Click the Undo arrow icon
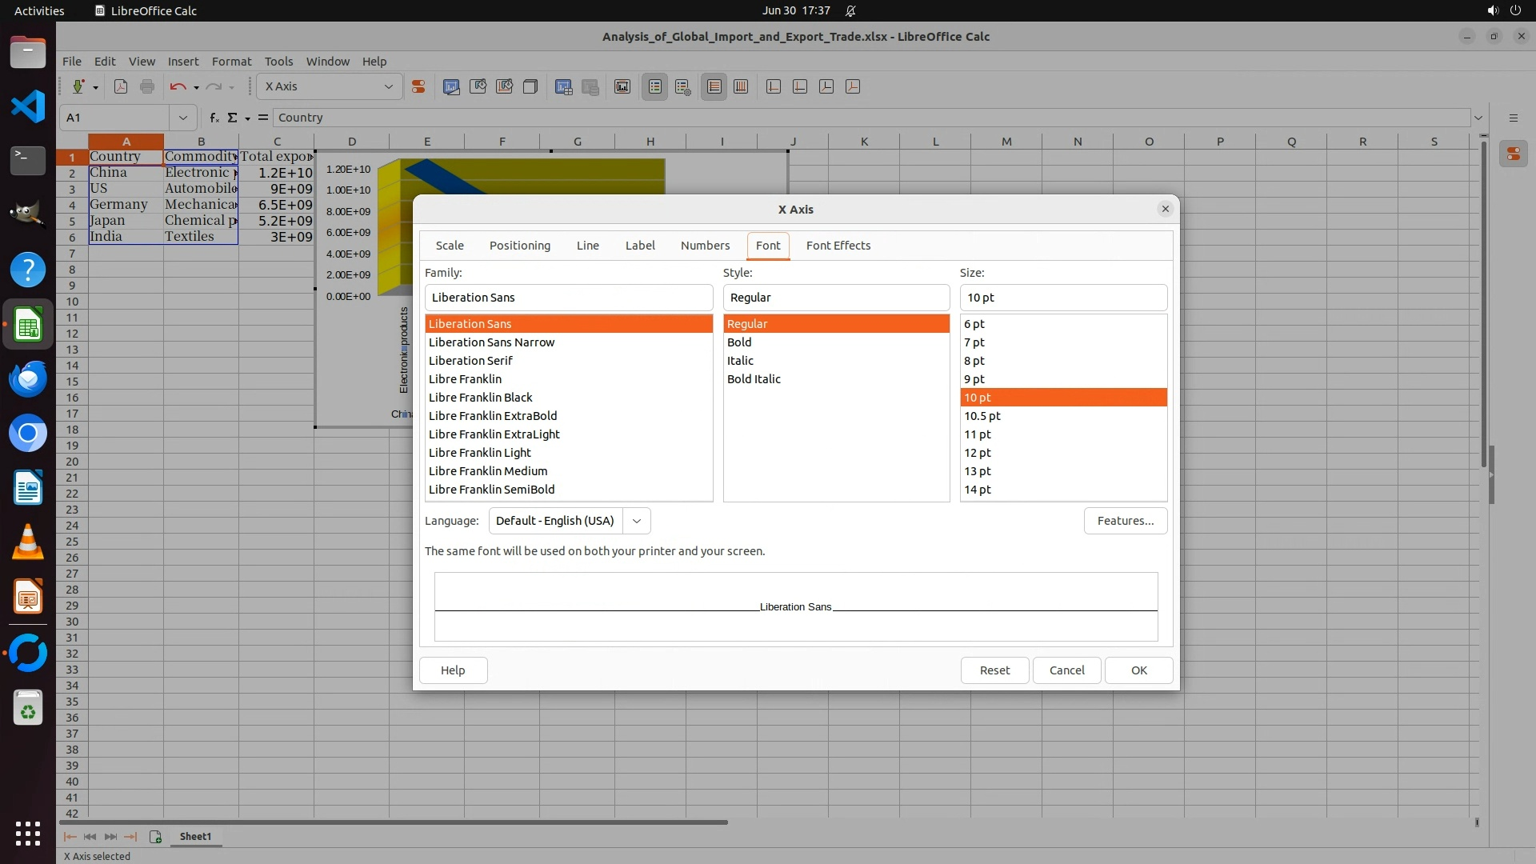 [178, 86]
